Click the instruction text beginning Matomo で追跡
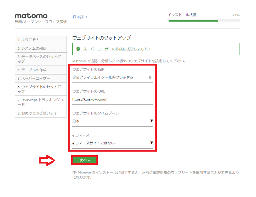 129,61
